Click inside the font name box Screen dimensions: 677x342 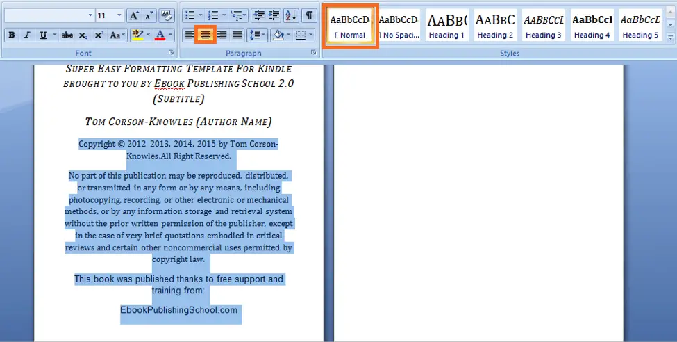(46, 16)
